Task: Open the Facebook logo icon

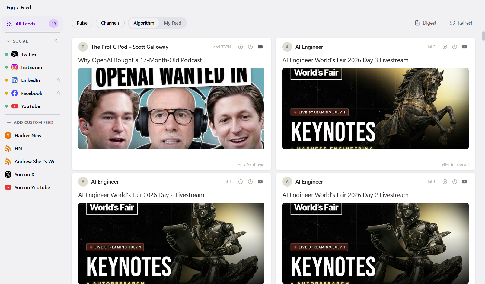Action: pyautogui.click(x=15, y=93)
